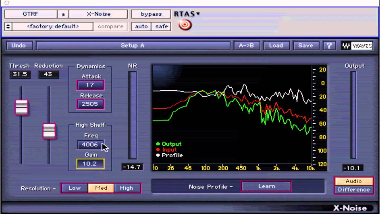Open the factory default preset menu

click(x=53, y=26)
